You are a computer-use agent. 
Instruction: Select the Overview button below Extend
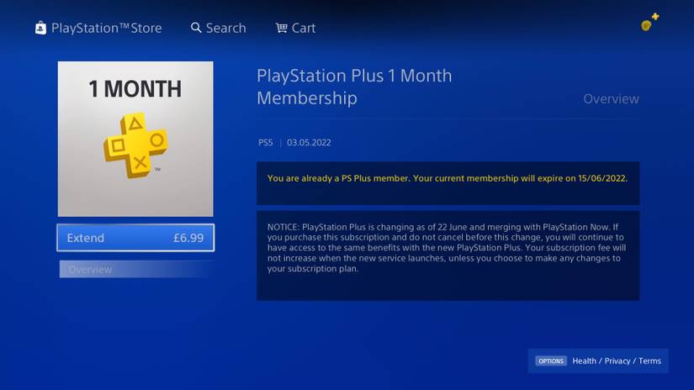click(137, 269)
